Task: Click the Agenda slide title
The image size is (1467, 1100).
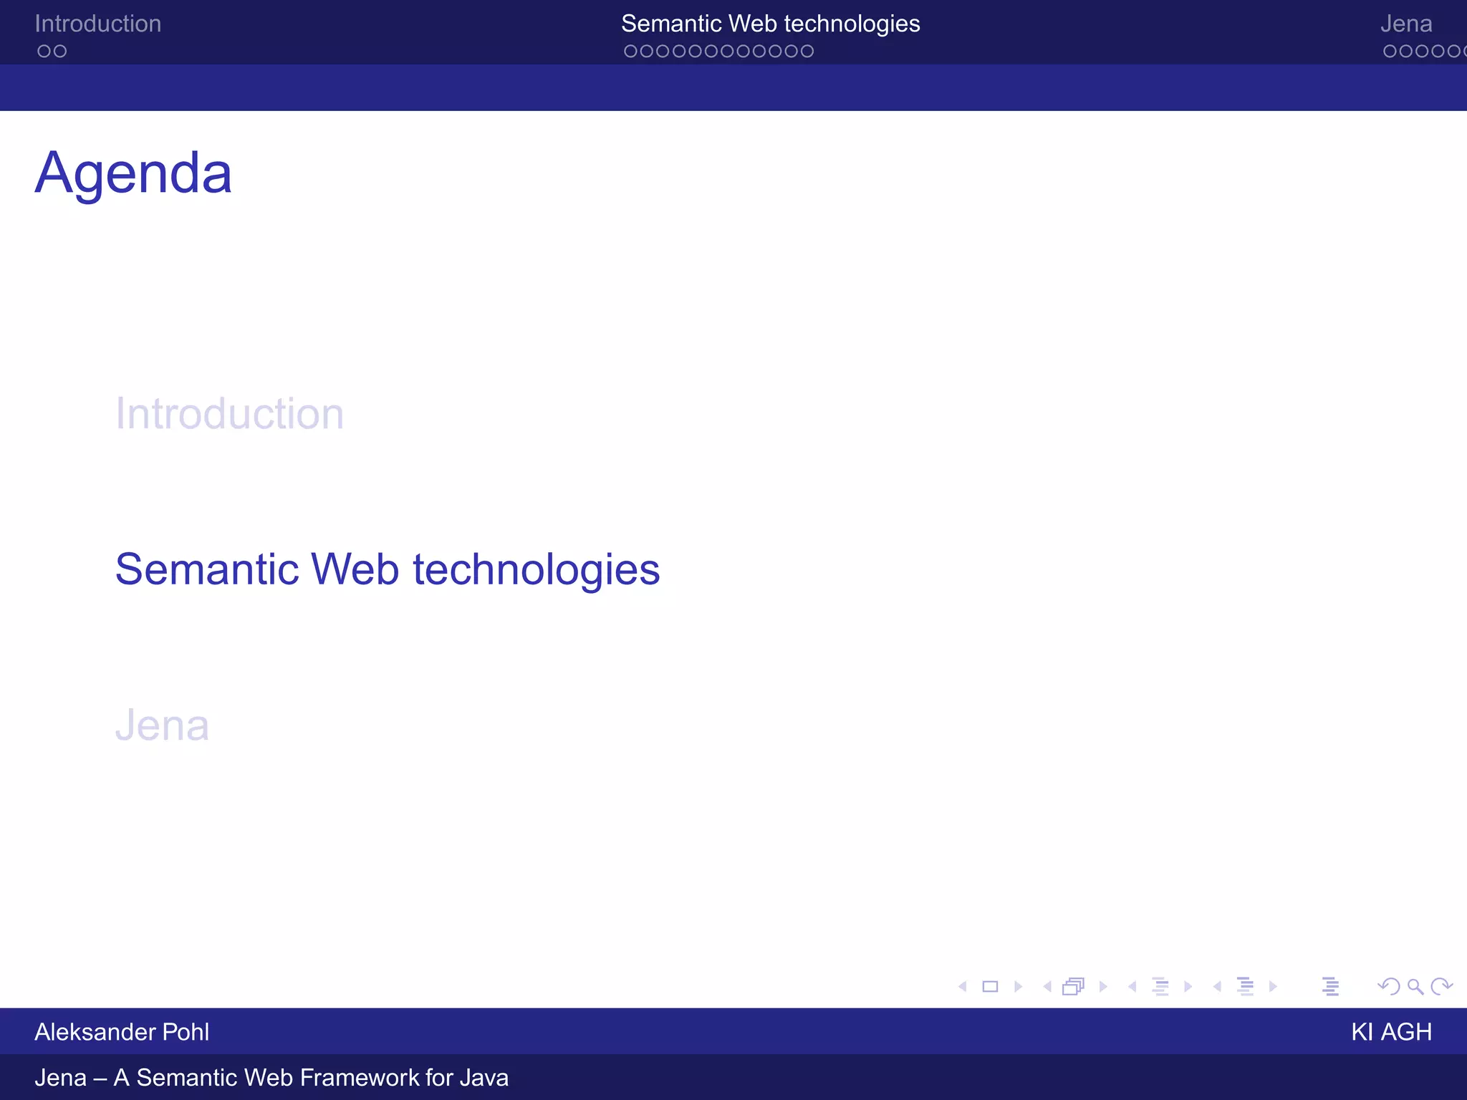Action: pos(134,174)
